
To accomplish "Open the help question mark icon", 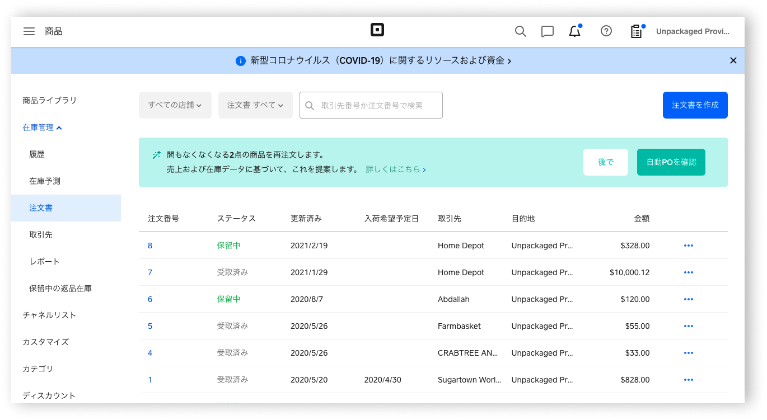I will [x=606, y=31].
